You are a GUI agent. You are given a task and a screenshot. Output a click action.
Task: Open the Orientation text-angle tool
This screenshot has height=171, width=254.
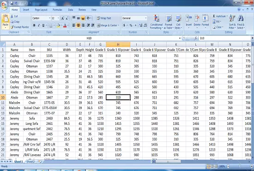pos(89,18)
